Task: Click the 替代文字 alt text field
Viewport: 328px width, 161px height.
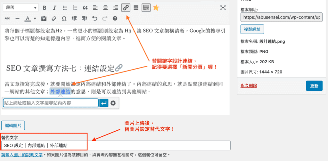Action: pyautogui.click(x=115, y=145)
